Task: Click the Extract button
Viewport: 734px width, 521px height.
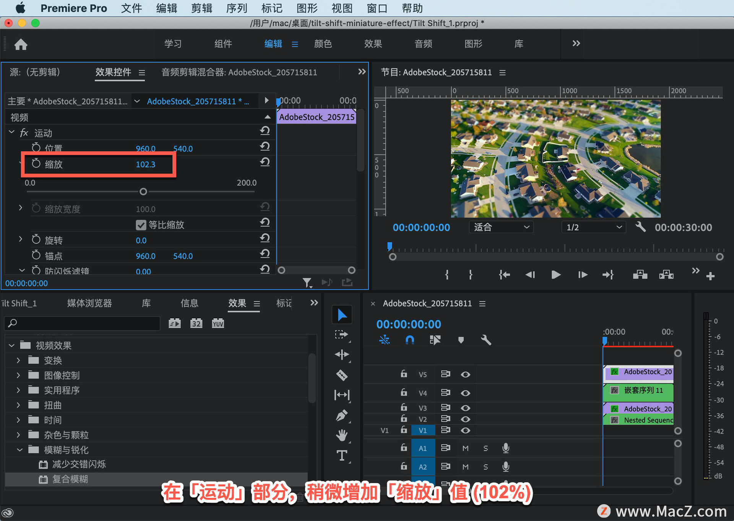Action: (x=666, y=274)
